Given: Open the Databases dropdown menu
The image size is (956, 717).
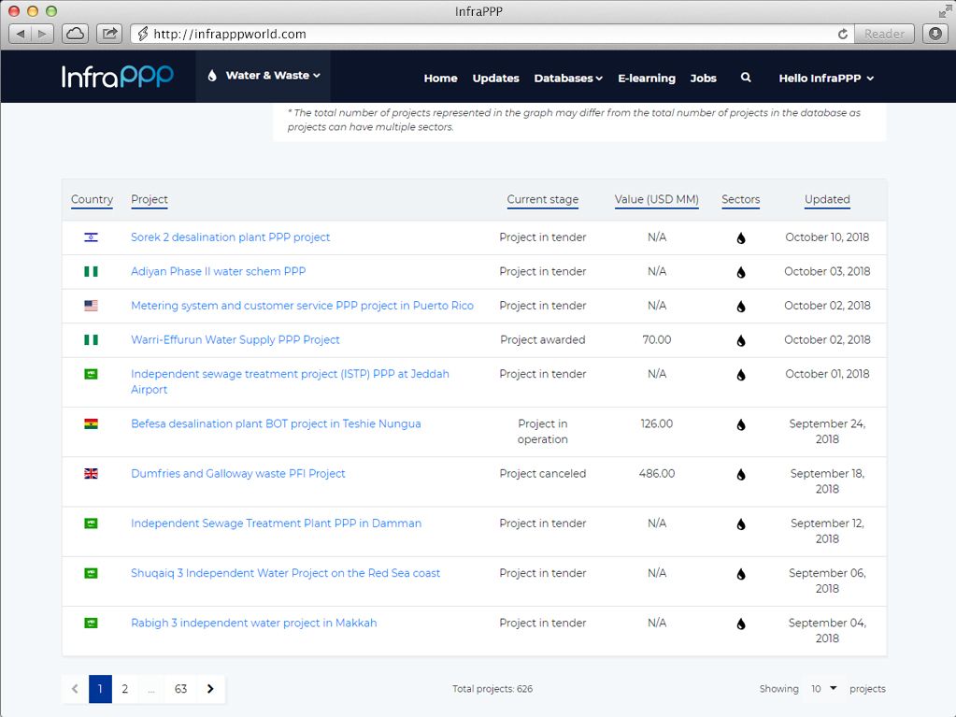Looking at the screenshot, I should coord(567,79).
